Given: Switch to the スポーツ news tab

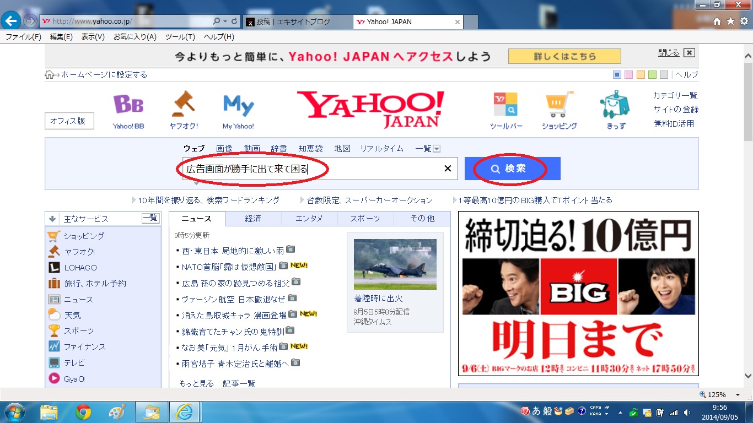Looking at the screenshot, I should 365,219.
